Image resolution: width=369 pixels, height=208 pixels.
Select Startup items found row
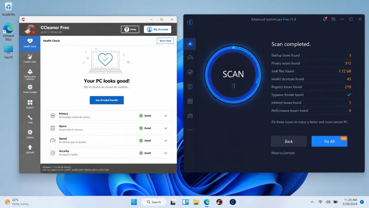click(x=311, y=55)
